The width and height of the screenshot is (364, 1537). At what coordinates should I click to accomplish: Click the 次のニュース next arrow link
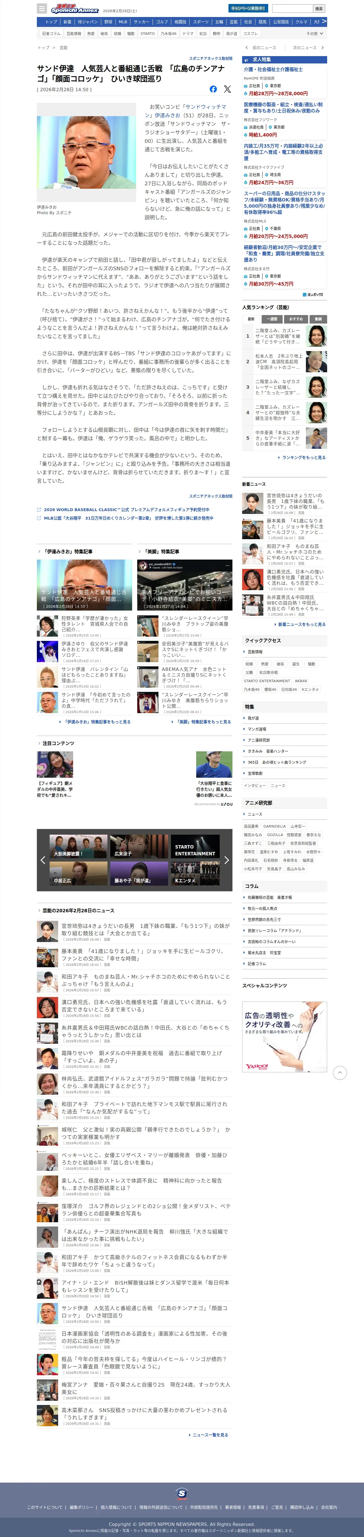tap(308, 48)
